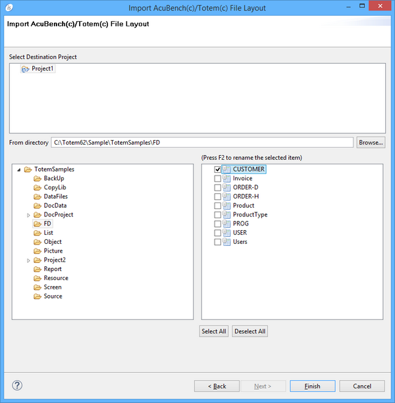Click the FD folder icon

coord(38,224)
